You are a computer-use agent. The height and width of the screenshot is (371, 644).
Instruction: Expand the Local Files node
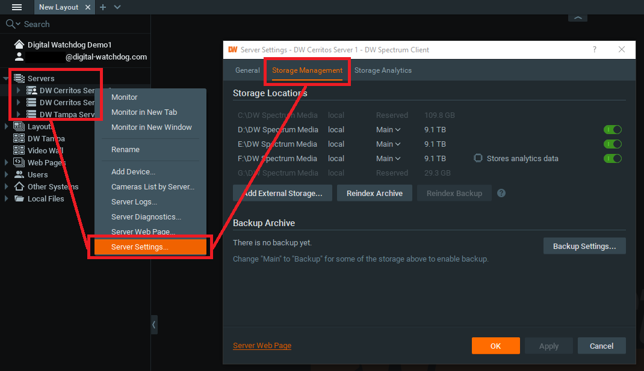pos(6,198)
